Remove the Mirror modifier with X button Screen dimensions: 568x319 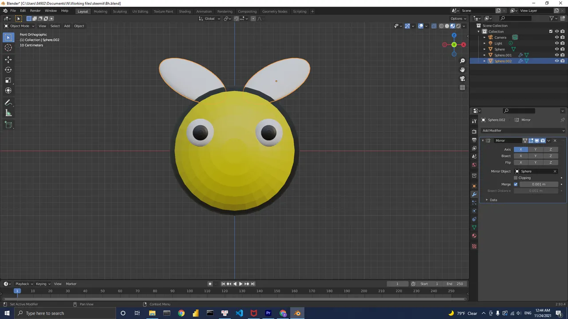[555, 140]
